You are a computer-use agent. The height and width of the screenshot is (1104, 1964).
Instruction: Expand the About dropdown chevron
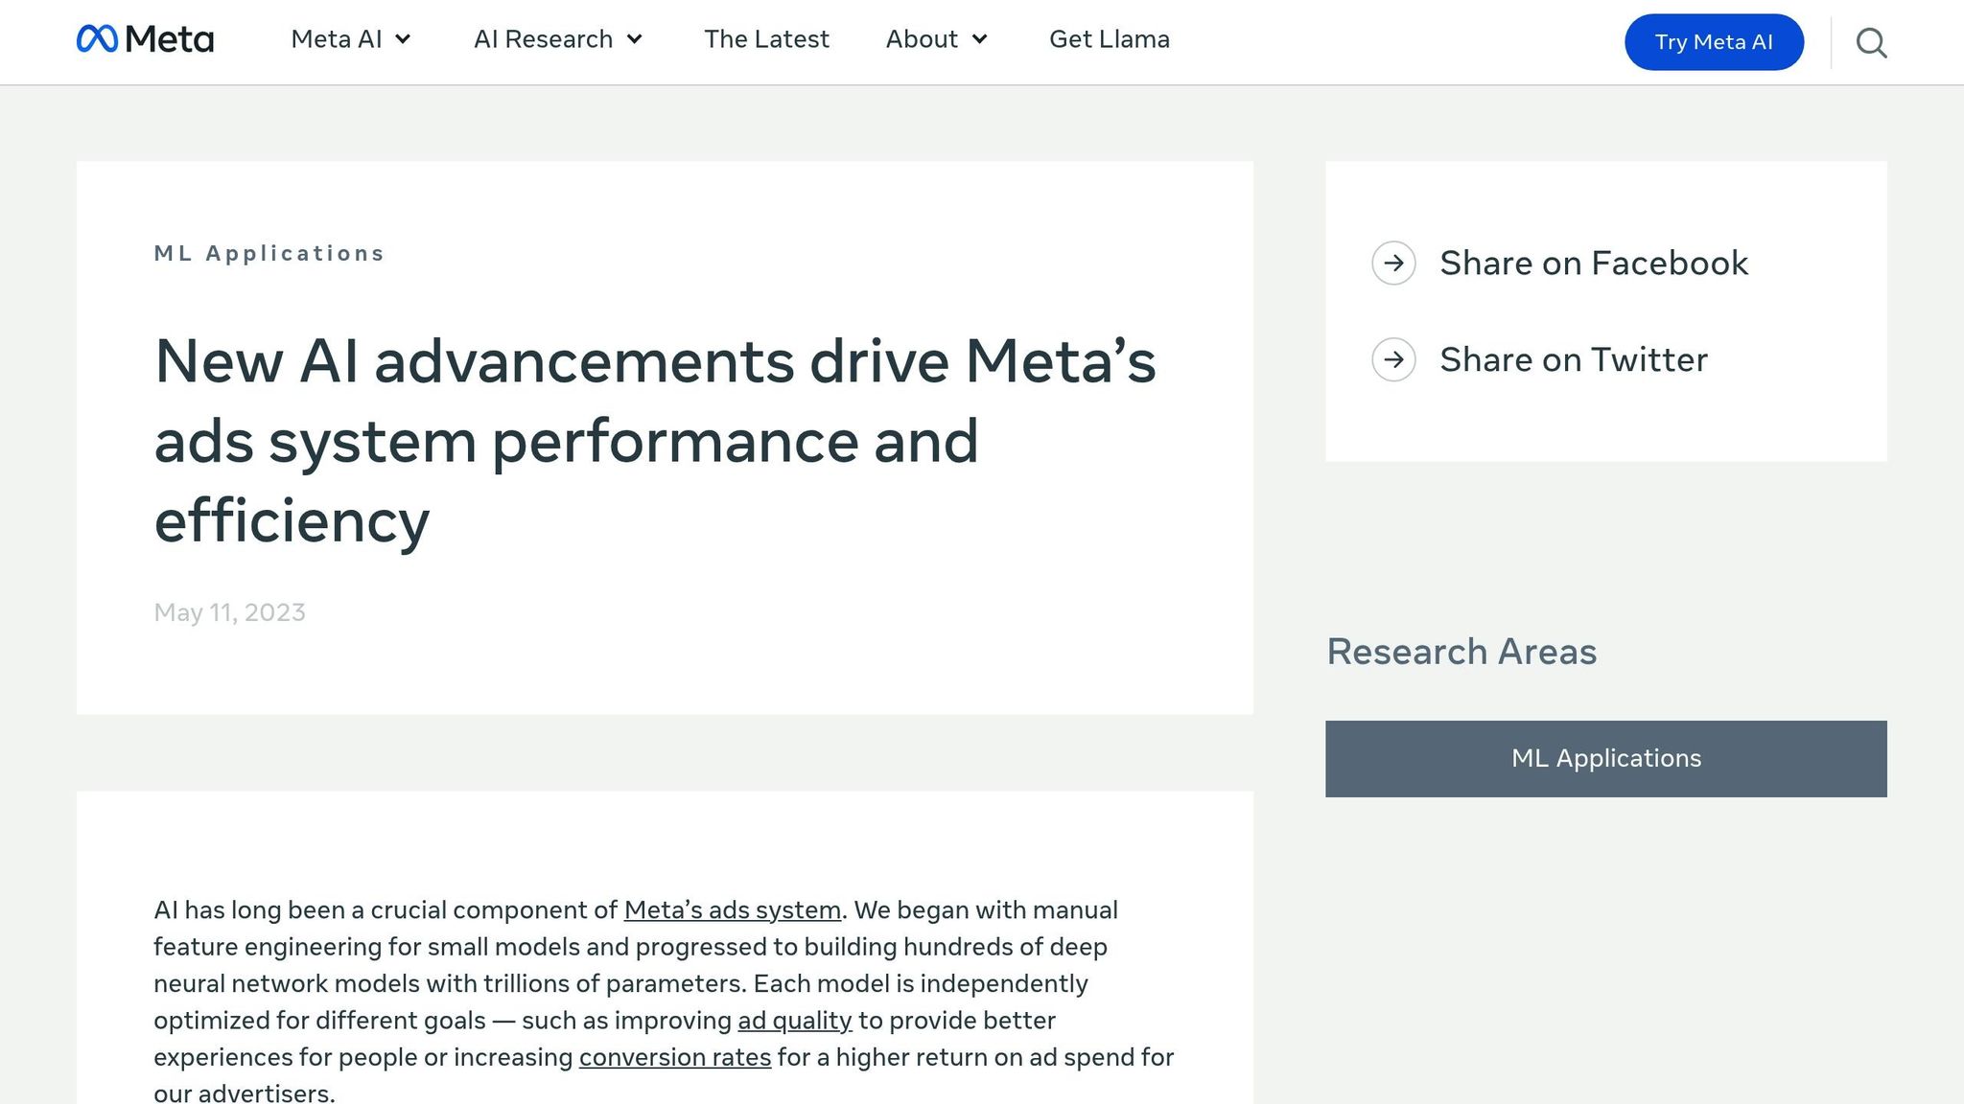[x=979, y=39]
